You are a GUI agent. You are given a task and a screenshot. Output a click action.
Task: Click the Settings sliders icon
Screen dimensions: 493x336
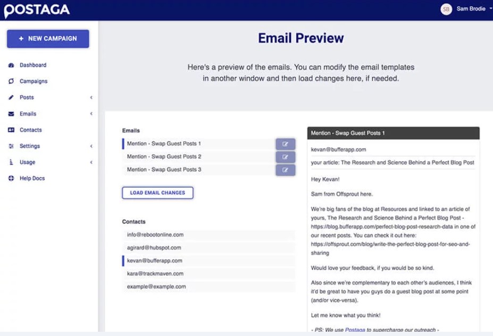pyautogui.click(x=11, y=146)
